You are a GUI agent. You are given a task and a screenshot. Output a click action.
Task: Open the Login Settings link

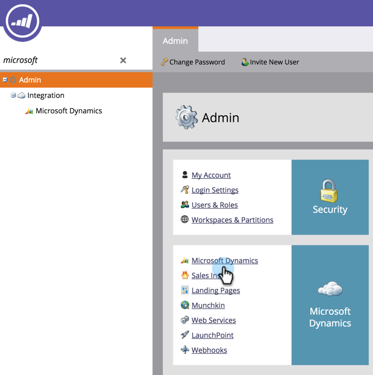pos(215,190)
